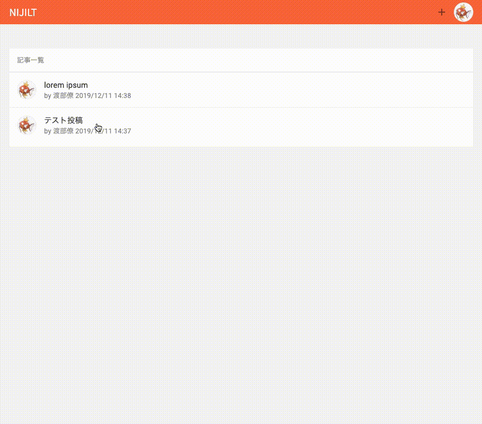Image resolution: width=482 pixels, height=424 pixels.
Task: Click the plus icon to add a post
Action: click(x=441, y=12)
